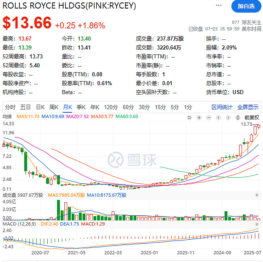This screenshot has width=263, height=262.
Task: Select the 季K quarterly candlestick tab
Action: pyautogui.click(x=81, y=107)
